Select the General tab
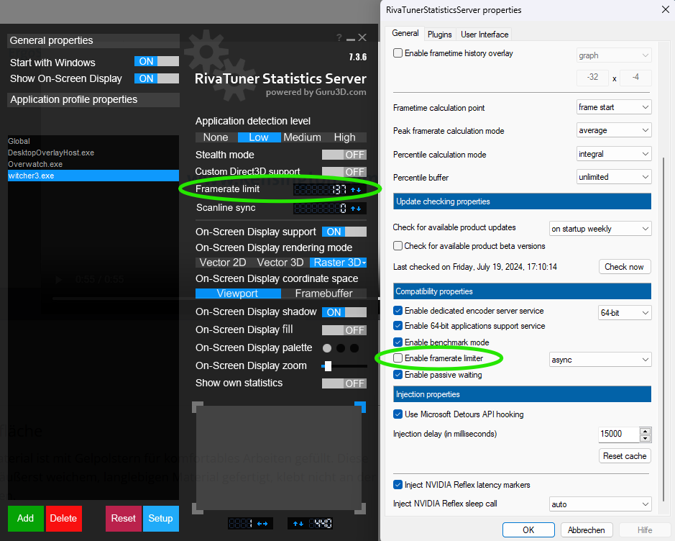Image resolution: width=675 pixels, height=541 pixels. [x=405, y=33]
